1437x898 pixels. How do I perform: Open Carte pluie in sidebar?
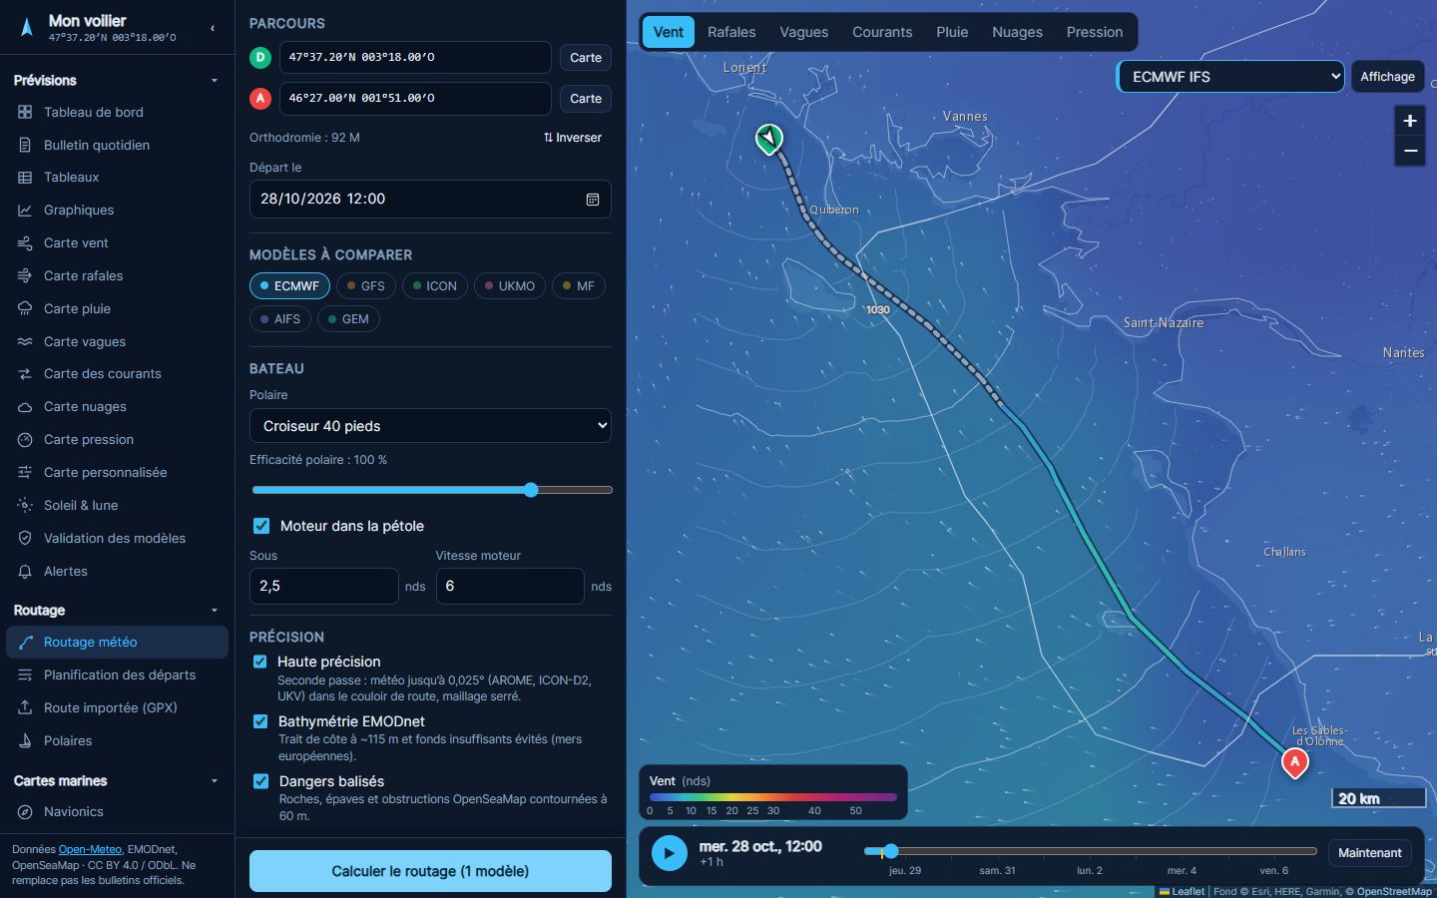point(117,308)
